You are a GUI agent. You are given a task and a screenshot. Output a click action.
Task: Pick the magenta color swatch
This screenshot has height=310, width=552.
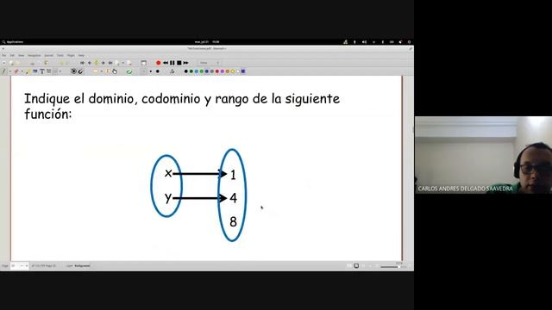click(223, 71)
